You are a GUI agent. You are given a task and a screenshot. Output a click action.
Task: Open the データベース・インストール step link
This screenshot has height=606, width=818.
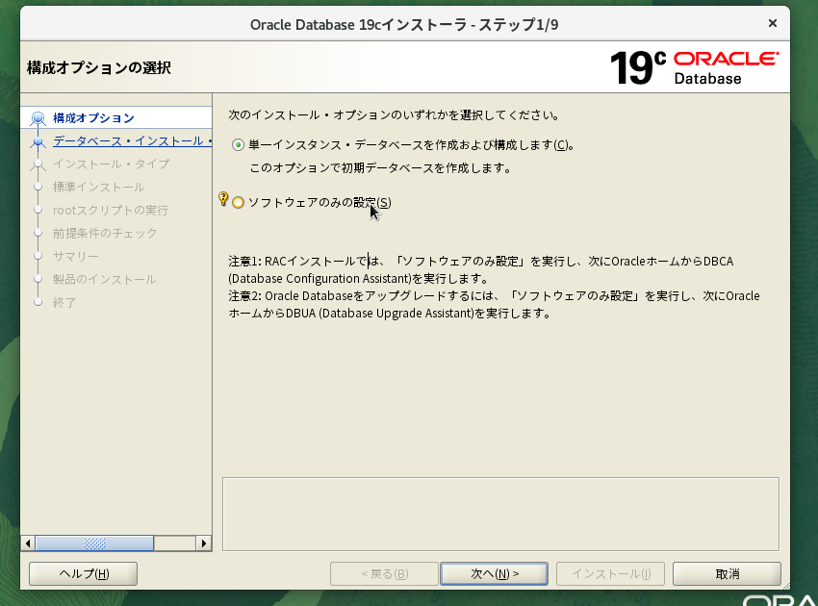click(132, 140)
